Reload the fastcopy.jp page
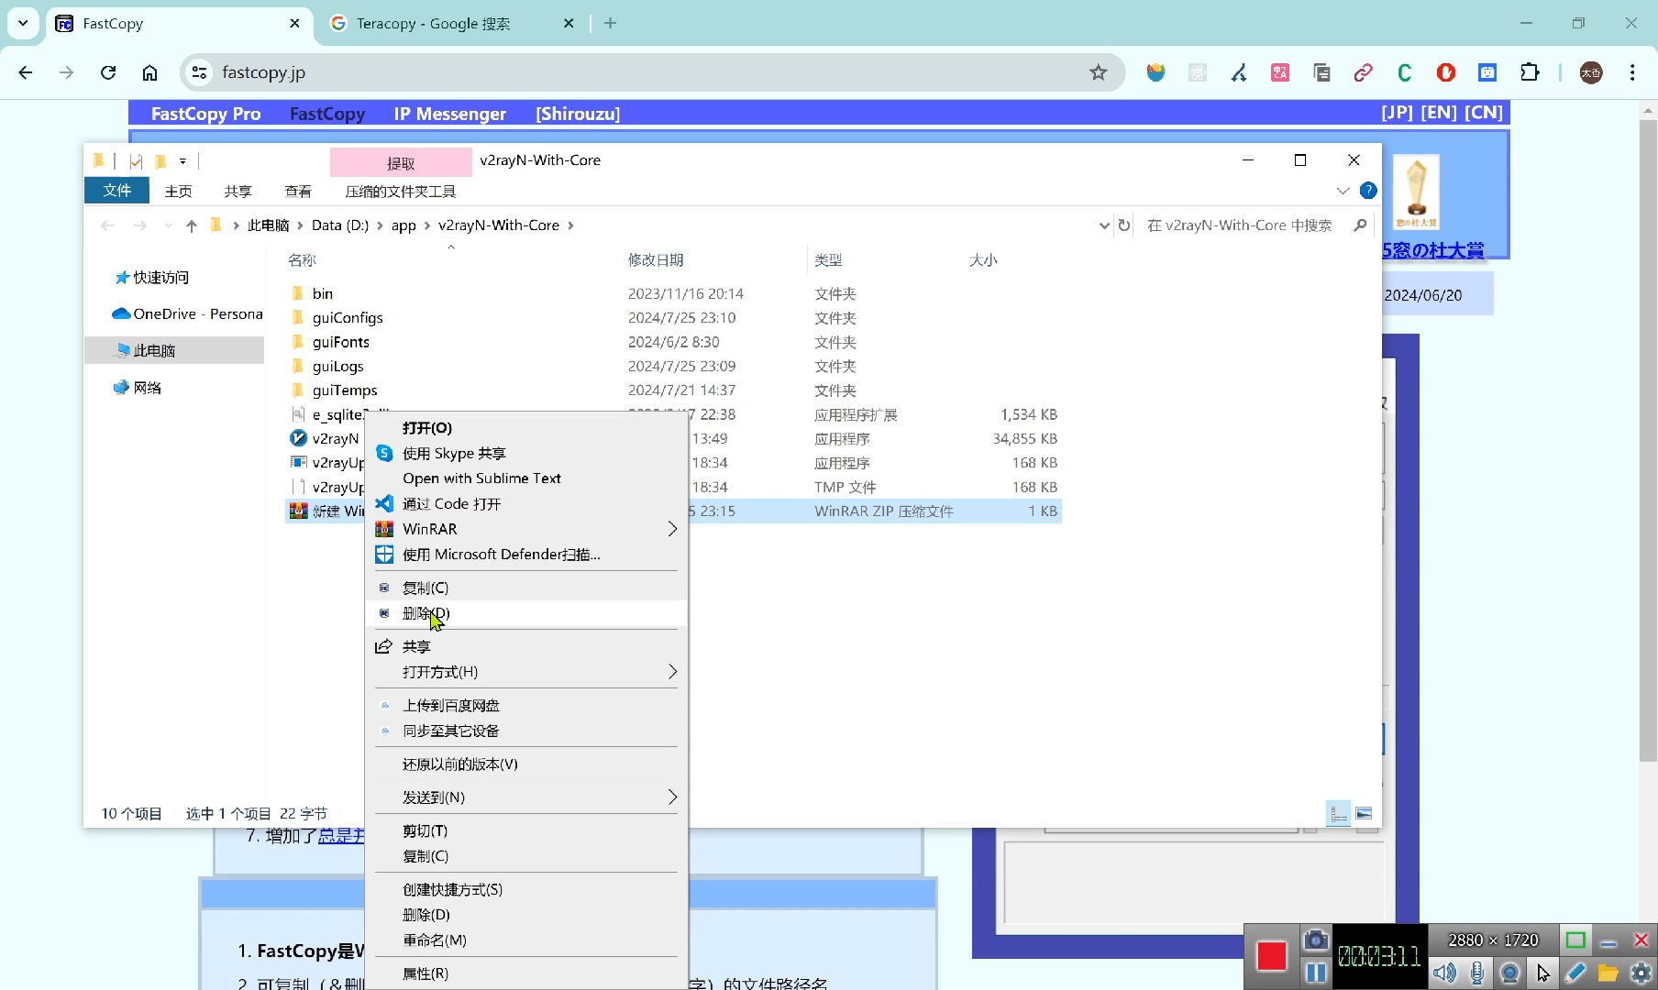The height and width of the screenshot is (990, 1658). [x=108, y=72]
